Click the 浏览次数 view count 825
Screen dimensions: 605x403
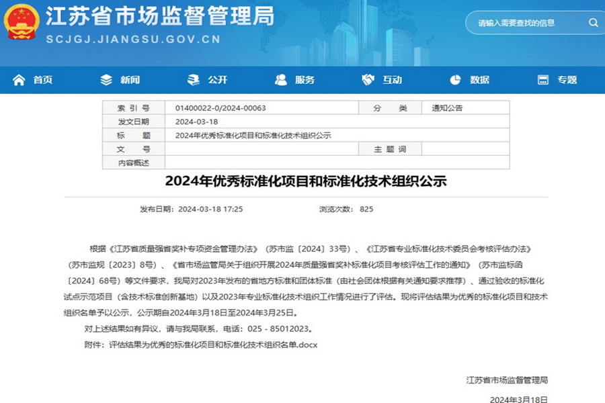click(x=366, y=209)
